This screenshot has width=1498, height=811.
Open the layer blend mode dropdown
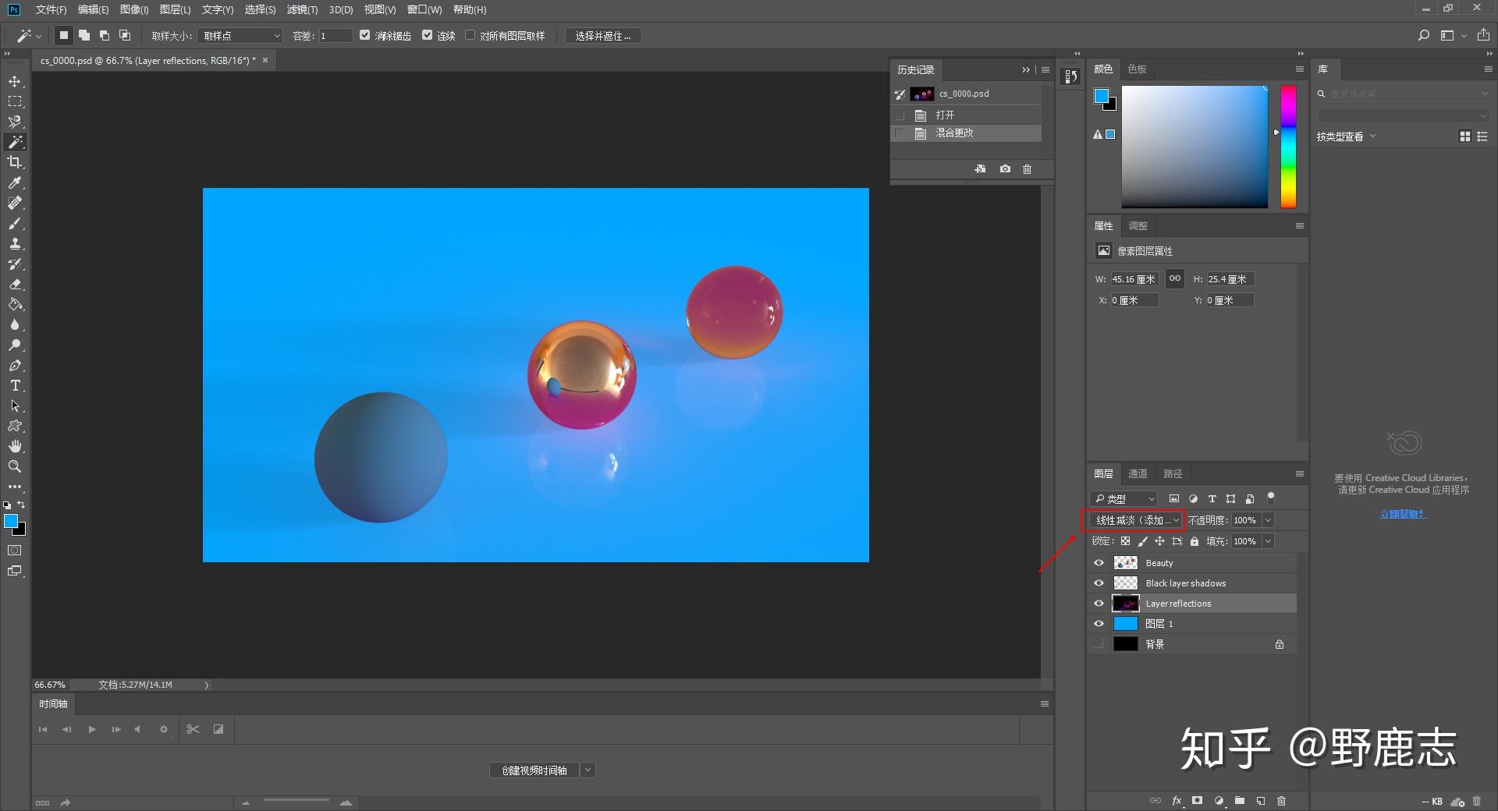coord(1137,520)
